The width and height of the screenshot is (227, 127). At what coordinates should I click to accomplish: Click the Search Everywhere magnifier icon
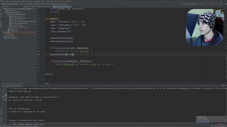click(226, 4)
